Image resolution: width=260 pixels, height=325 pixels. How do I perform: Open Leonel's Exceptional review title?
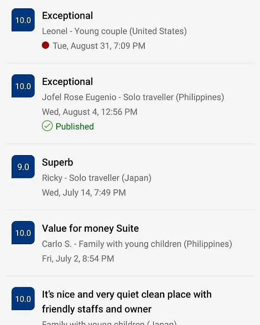tap(67, 16)
